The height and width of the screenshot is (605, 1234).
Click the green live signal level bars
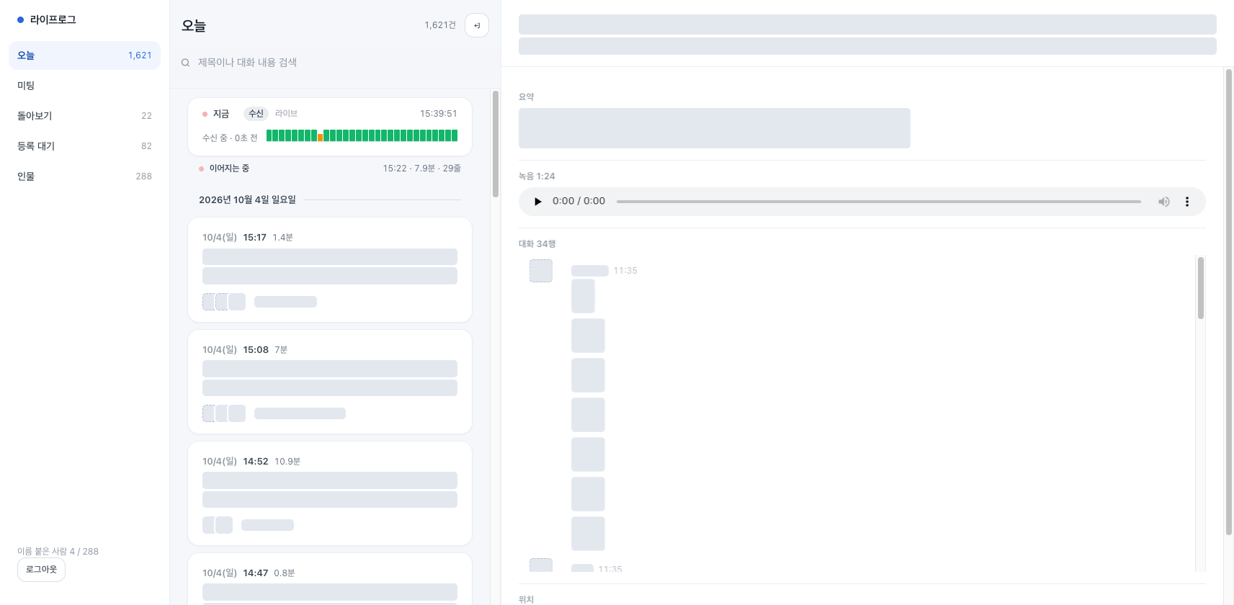pyautogui.click(x=362, y=135)
